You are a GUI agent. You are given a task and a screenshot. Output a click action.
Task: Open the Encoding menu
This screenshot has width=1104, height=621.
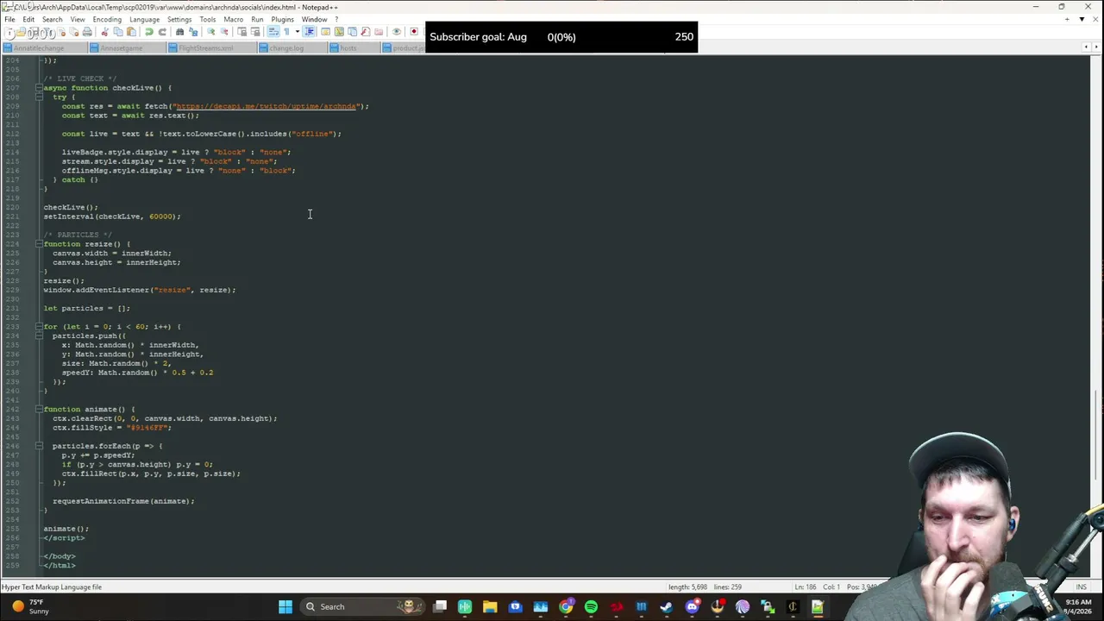click(107, 19)
